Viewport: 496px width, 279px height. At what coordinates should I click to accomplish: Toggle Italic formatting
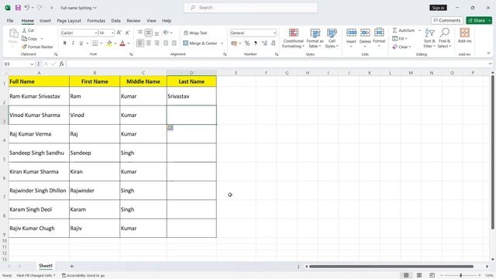pos(73,43)
